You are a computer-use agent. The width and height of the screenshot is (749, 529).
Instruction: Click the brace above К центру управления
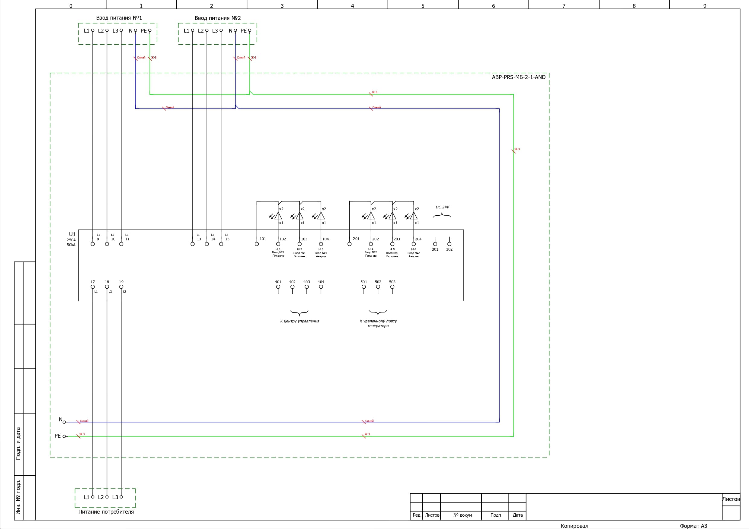tap(299, 313)
